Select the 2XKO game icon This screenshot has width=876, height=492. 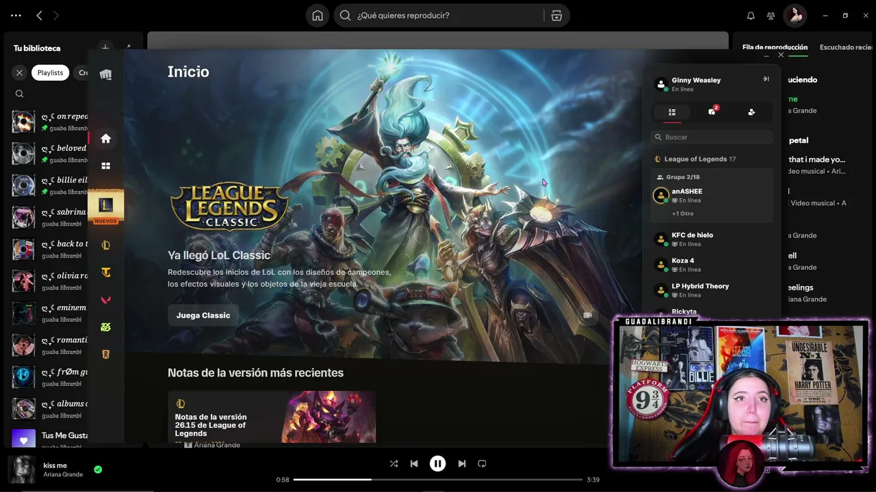105,327
